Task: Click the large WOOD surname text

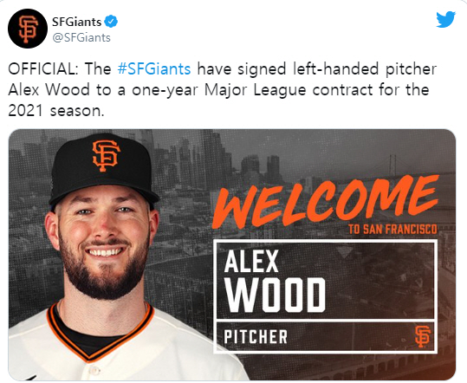Action: tap(275, 295)
